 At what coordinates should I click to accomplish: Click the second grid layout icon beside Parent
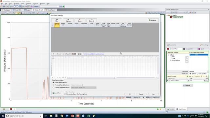pyautogui.click(x=75, y=54)
